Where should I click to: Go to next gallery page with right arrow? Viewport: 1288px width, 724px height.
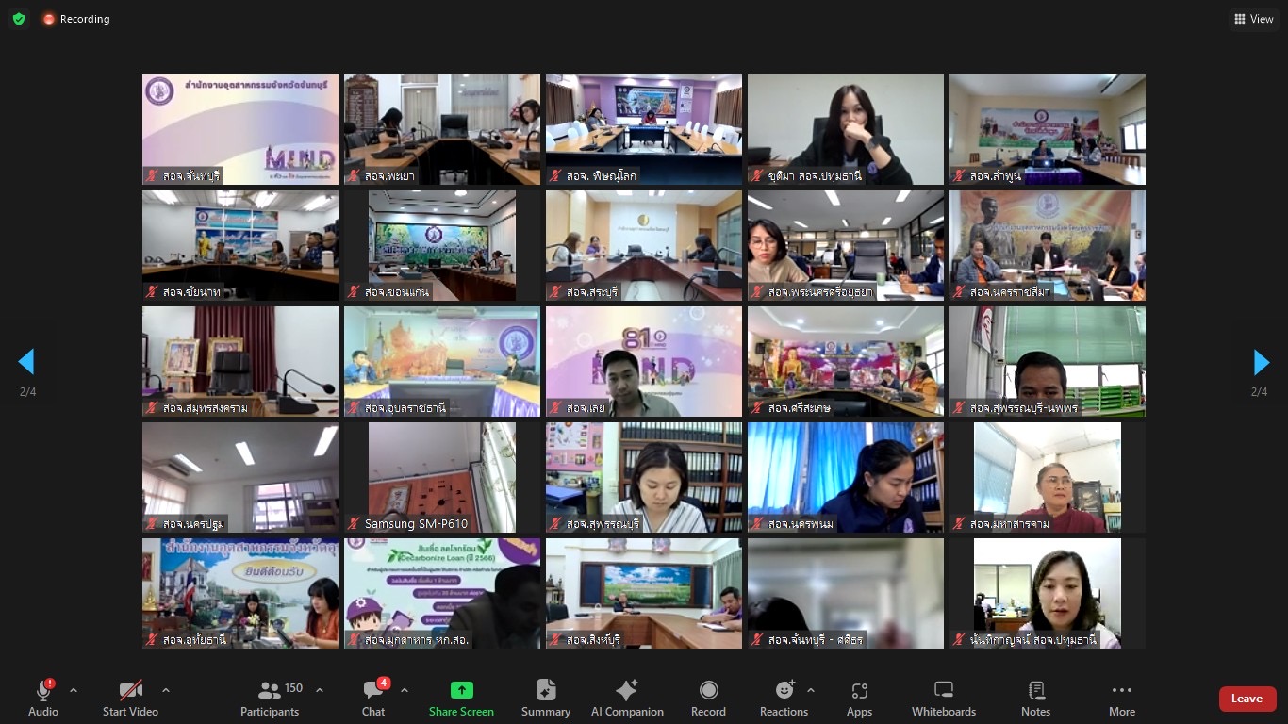(1261, 362)
